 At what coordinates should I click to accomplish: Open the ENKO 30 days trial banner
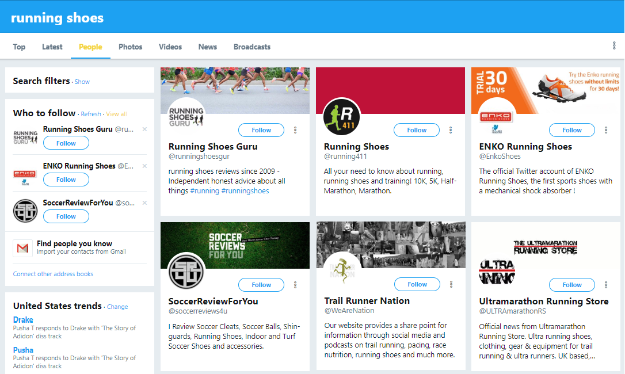[545, 90]
